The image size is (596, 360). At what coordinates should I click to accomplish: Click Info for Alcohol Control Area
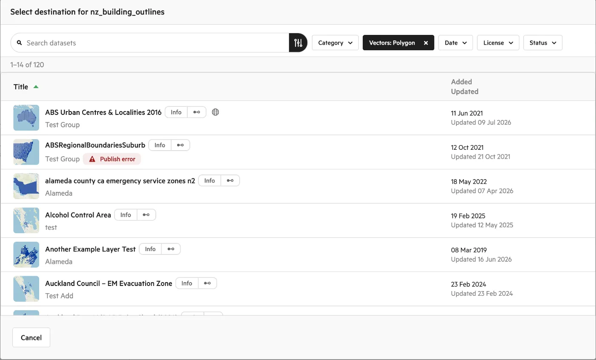126,215
